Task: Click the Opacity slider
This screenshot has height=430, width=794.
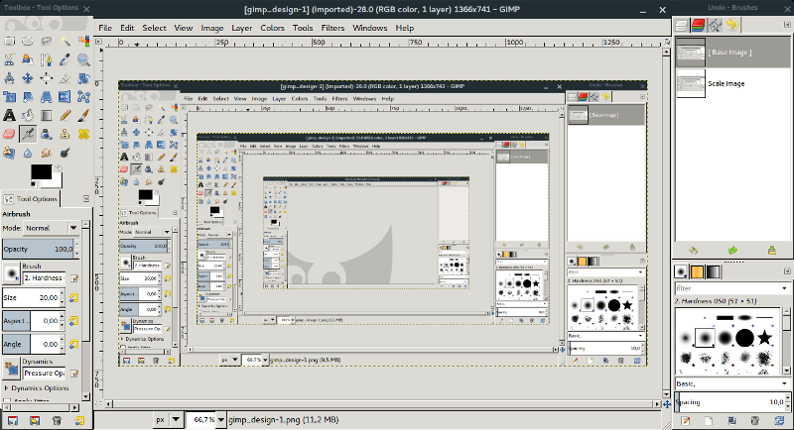Action: [x=38, y=249]
